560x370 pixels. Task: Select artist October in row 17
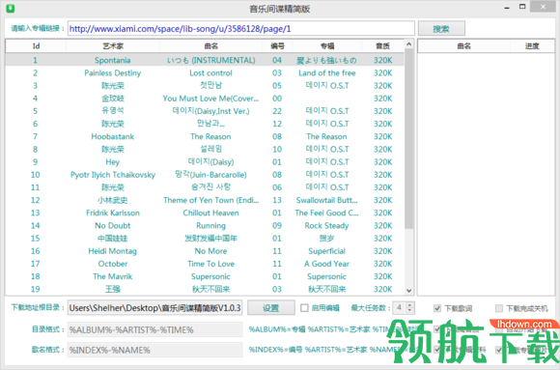pos(113,264)
